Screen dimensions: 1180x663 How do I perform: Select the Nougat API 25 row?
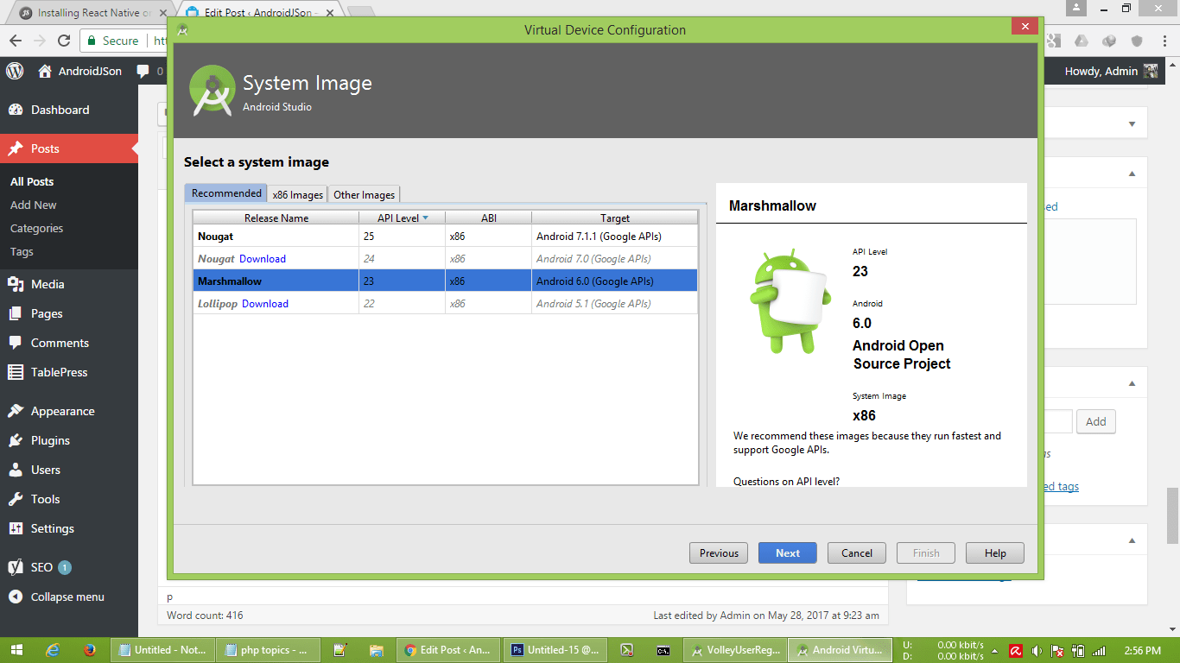pos(445,236)
